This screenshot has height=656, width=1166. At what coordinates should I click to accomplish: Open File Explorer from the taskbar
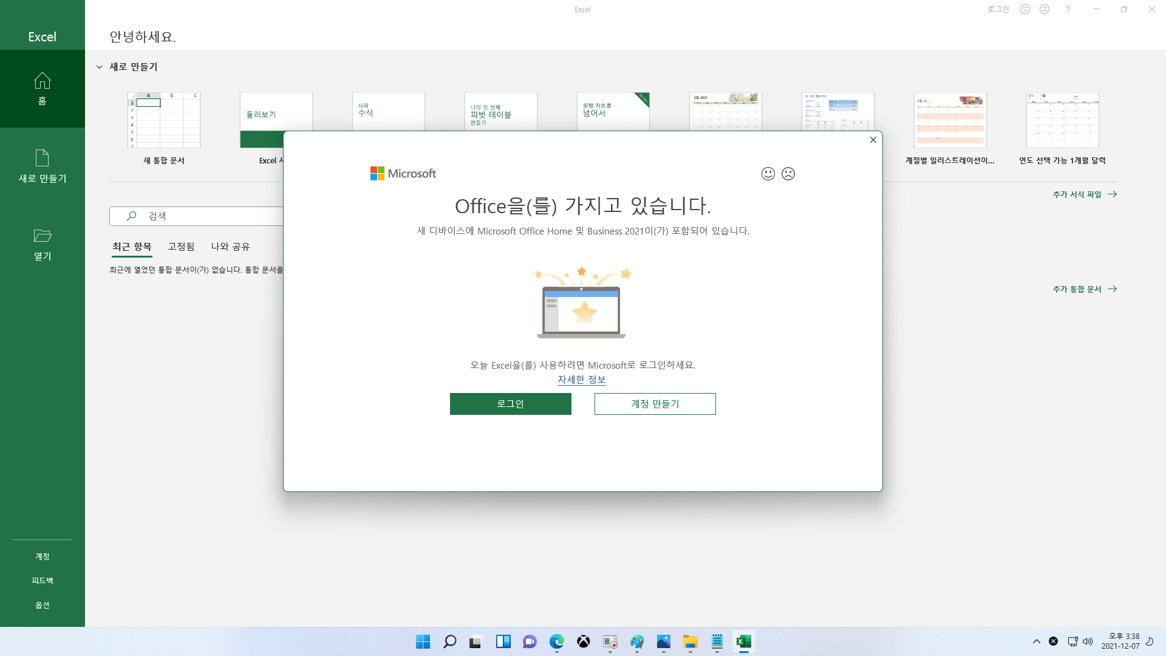pos(690,641)
